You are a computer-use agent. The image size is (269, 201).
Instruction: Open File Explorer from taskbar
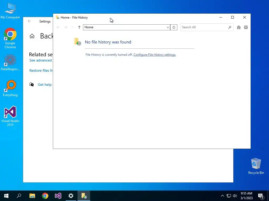32,196
